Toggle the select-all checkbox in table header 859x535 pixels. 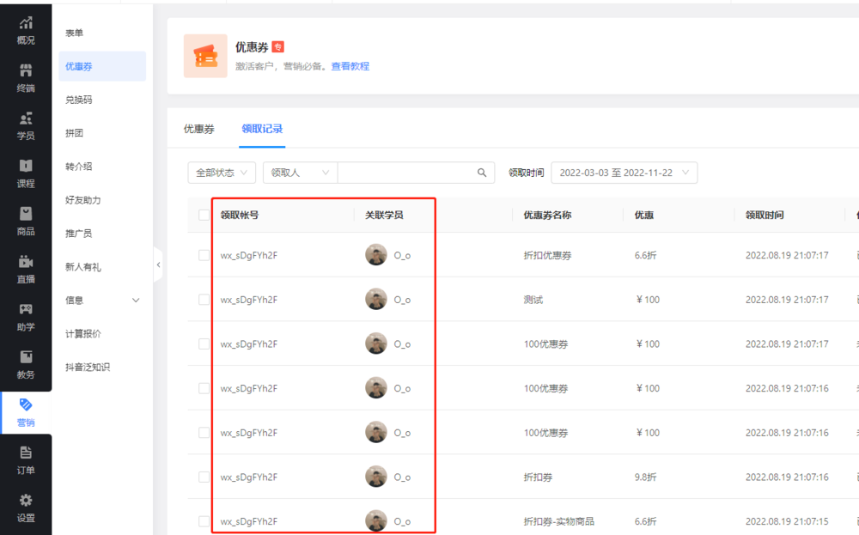[x=204, y=215]
